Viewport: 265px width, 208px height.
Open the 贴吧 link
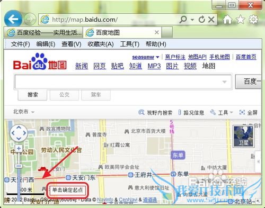tap(118, 66)
